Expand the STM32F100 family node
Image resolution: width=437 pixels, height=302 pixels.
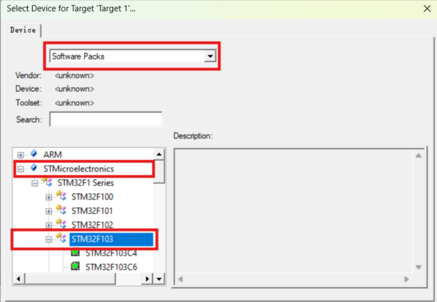coord(49,197)
